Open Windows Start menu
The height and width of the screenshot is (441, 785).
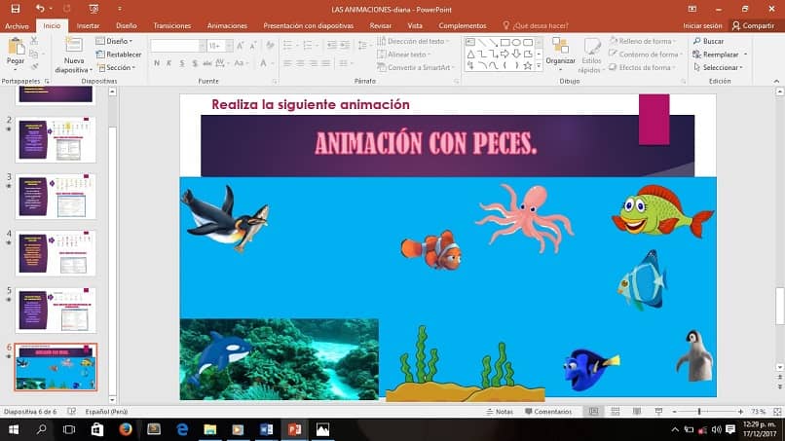click(14, 429)
